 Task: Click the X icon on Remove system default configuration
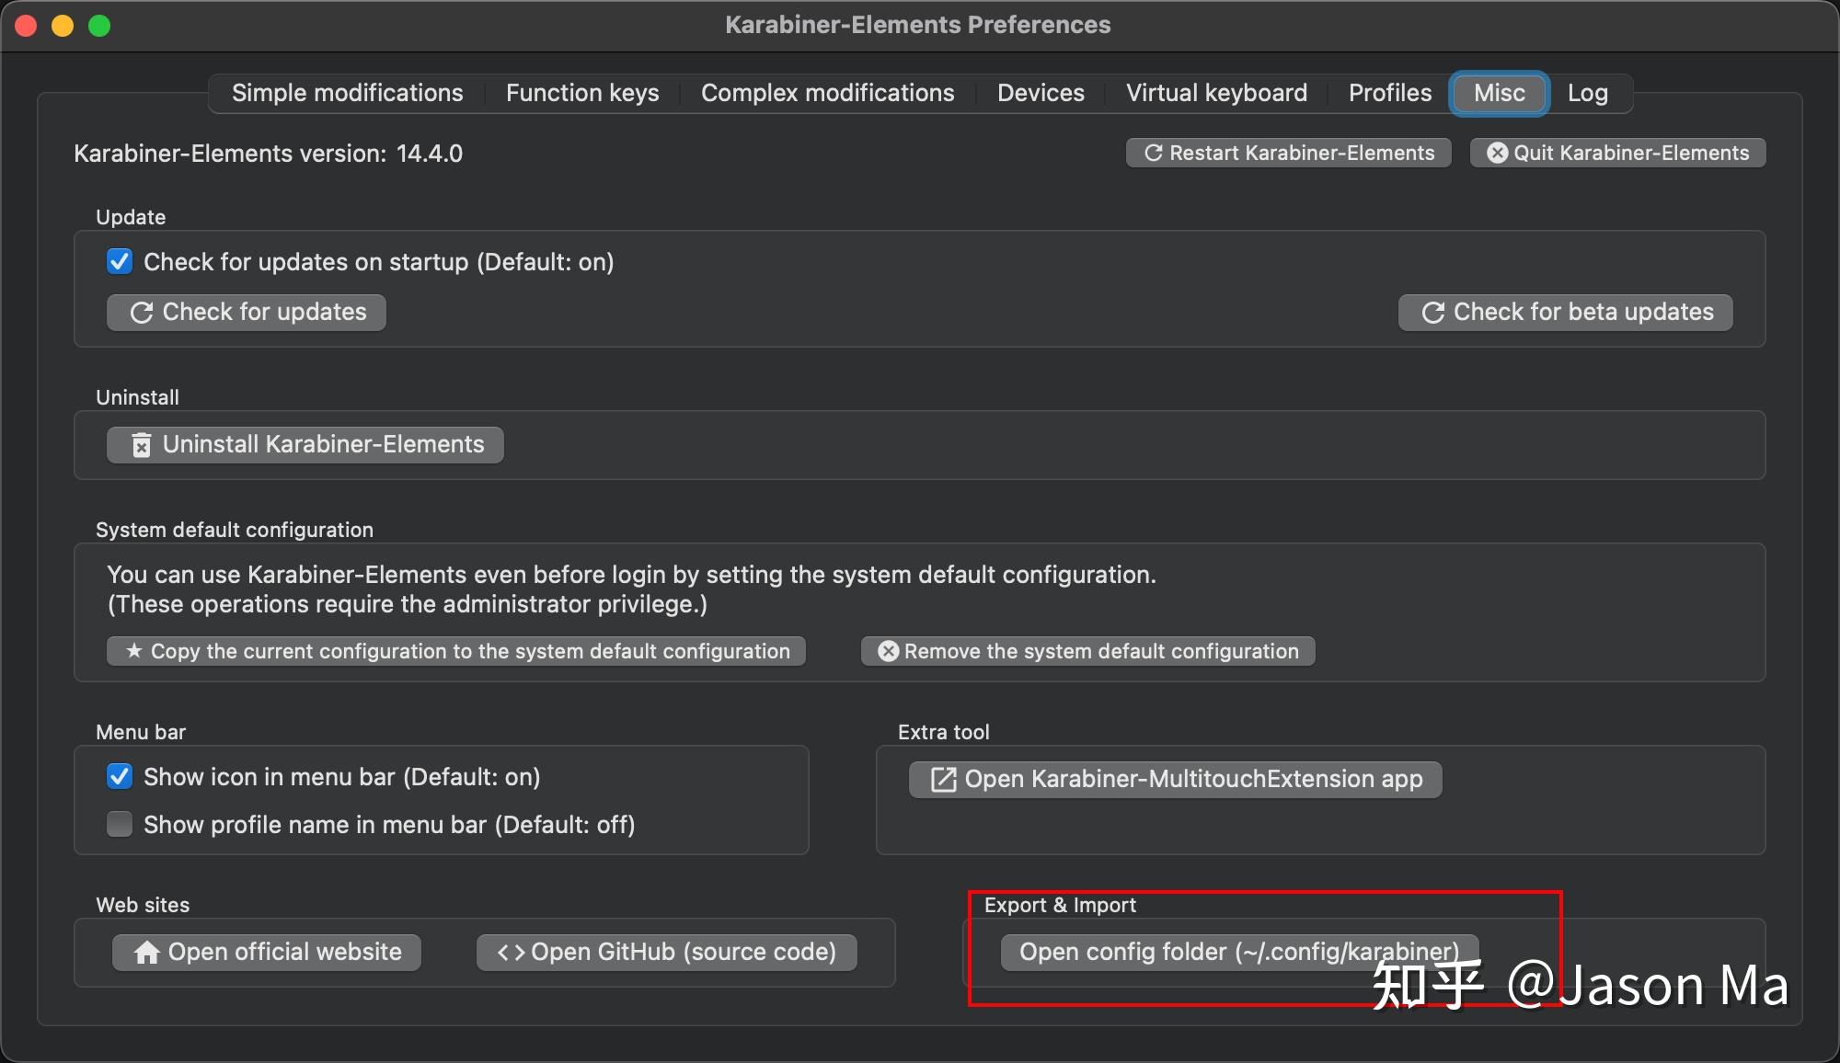pyautogui.click(x=888, y=651)
